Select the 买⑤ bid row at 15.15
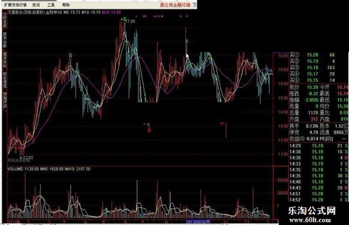 (x=312, y=80)
